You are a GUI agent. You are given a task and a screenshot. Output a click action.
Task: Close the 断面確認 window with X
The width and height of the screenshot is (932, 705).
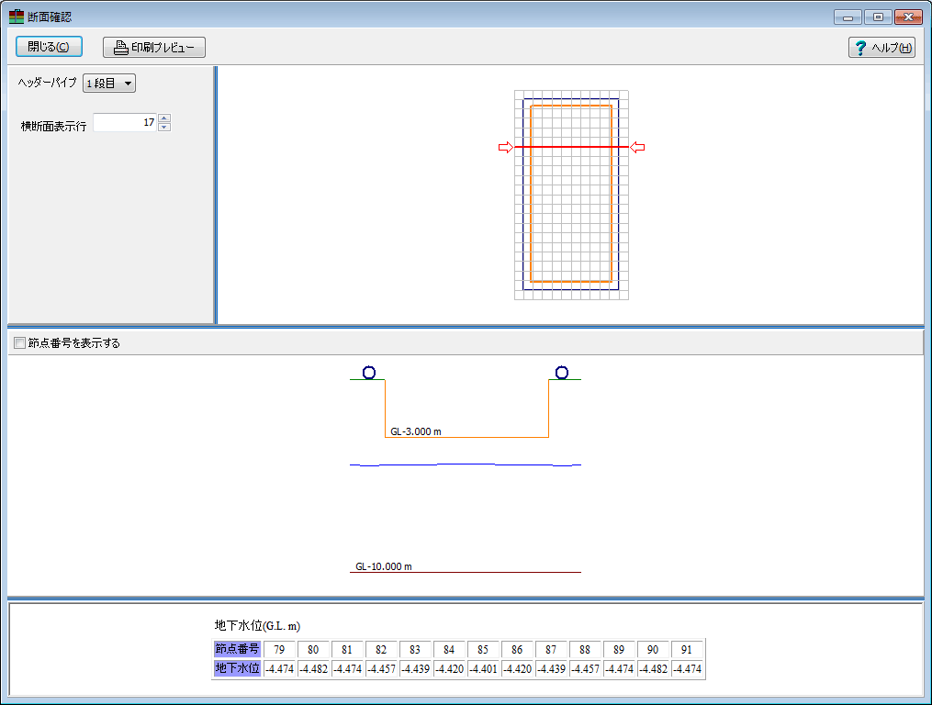coord(908,17)
